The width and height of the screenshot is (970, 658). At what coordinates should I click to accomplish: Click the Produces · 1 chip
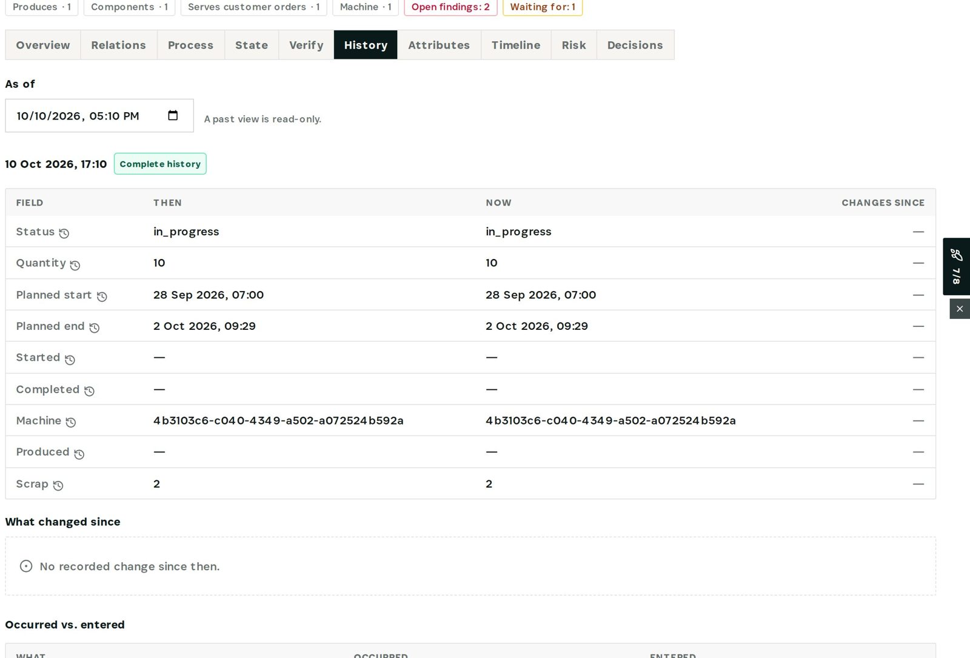pyautogui.click(x=42, y=7)
